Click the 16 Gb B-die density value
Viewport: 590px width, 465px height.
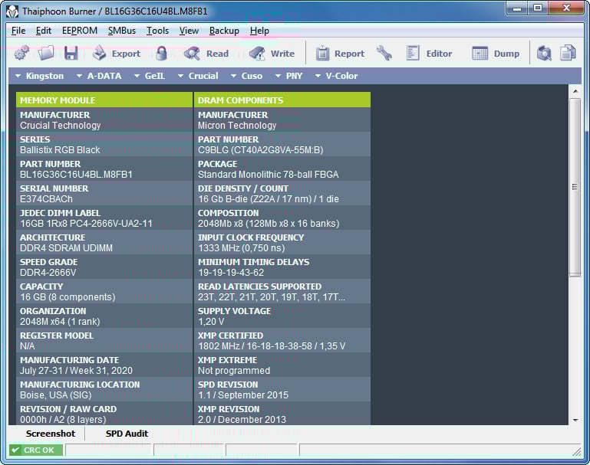(x=269, y=199)
